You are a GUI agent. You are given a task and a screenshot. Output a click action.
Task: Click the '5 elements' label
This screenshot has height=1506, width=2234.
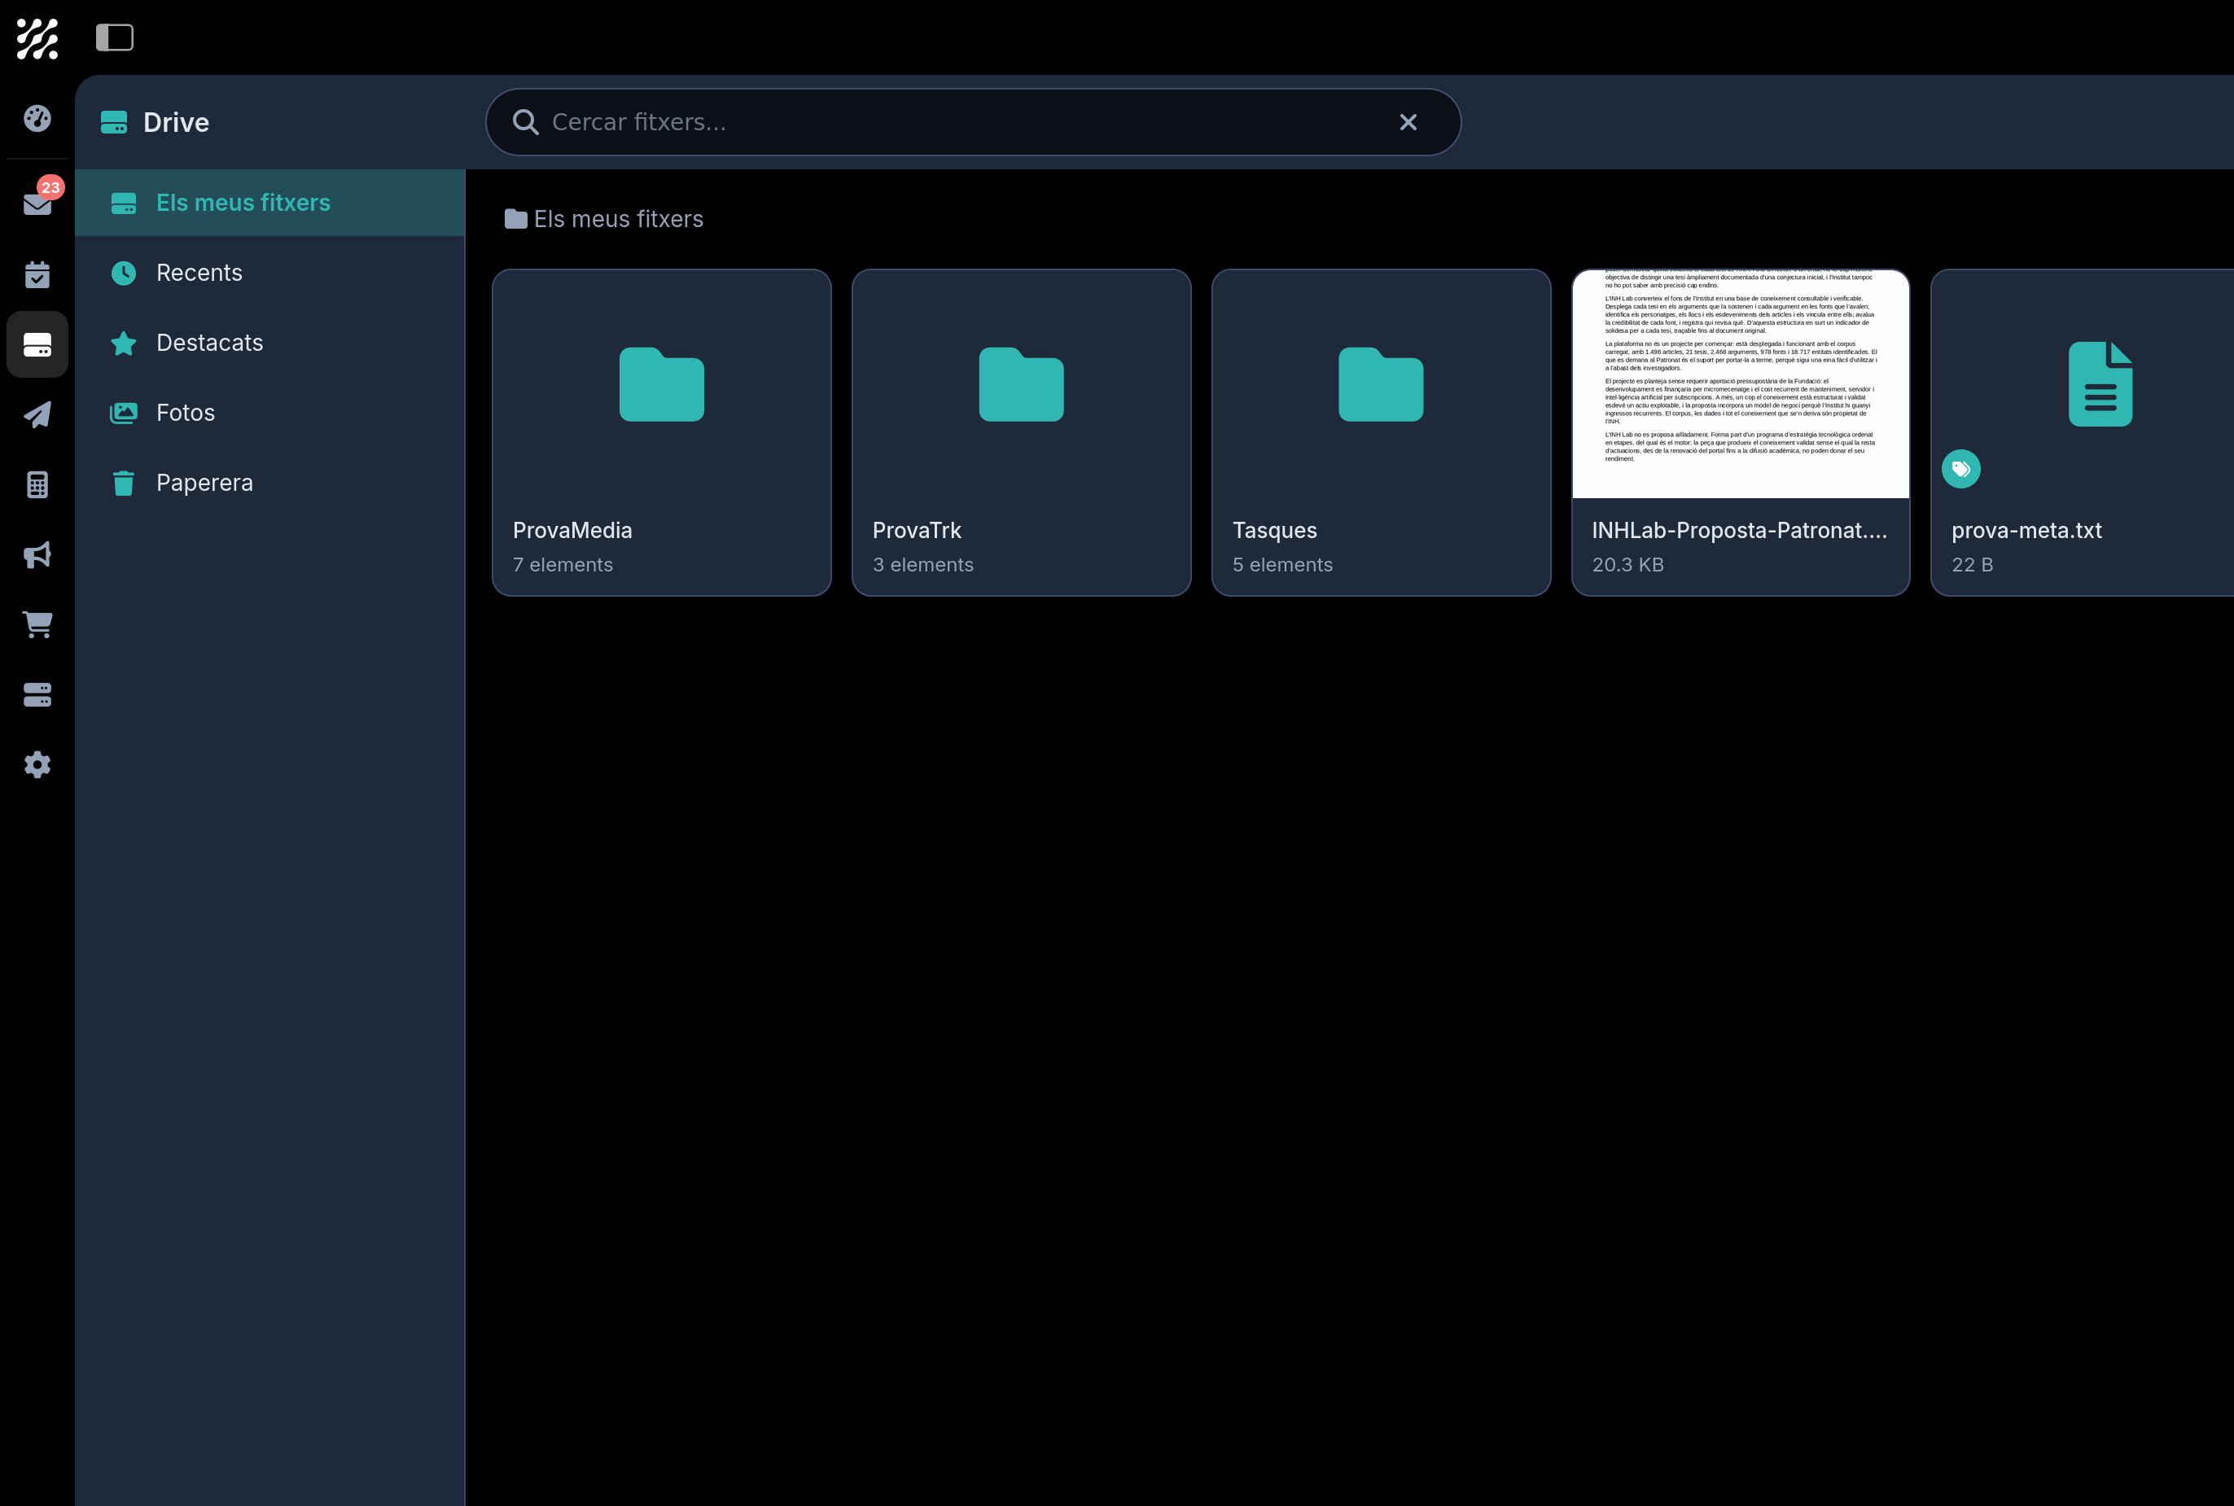pos(1282,565)
